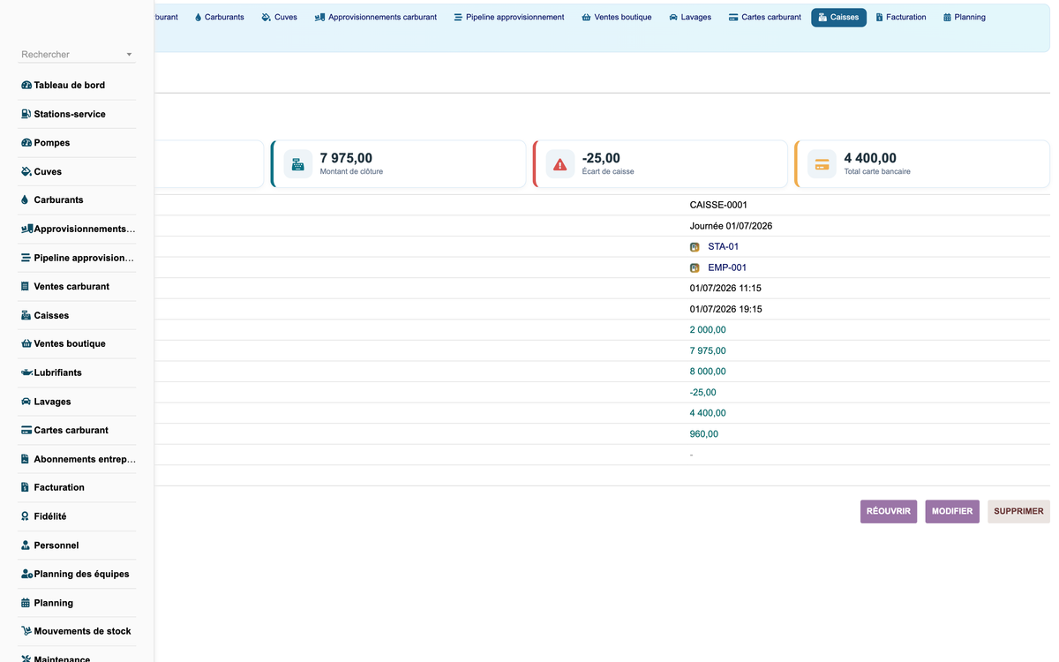Click the Facturation invoice icon in sidebar
This screenshot has width=1059, height=662.
coord(26,487)
